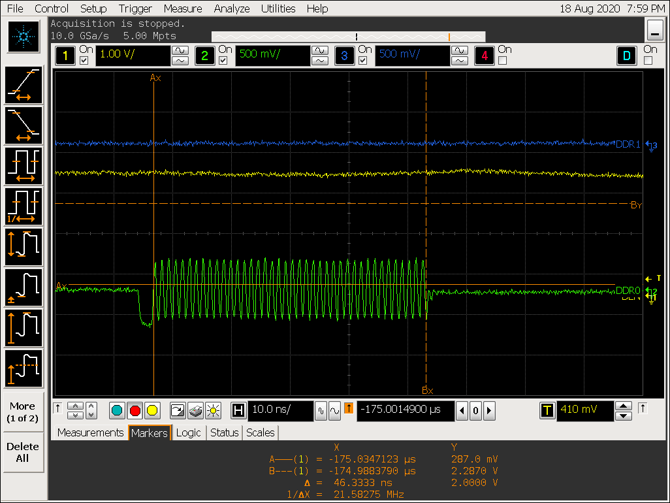Click the trigger level field 410 mV

[x=585, y=411]
